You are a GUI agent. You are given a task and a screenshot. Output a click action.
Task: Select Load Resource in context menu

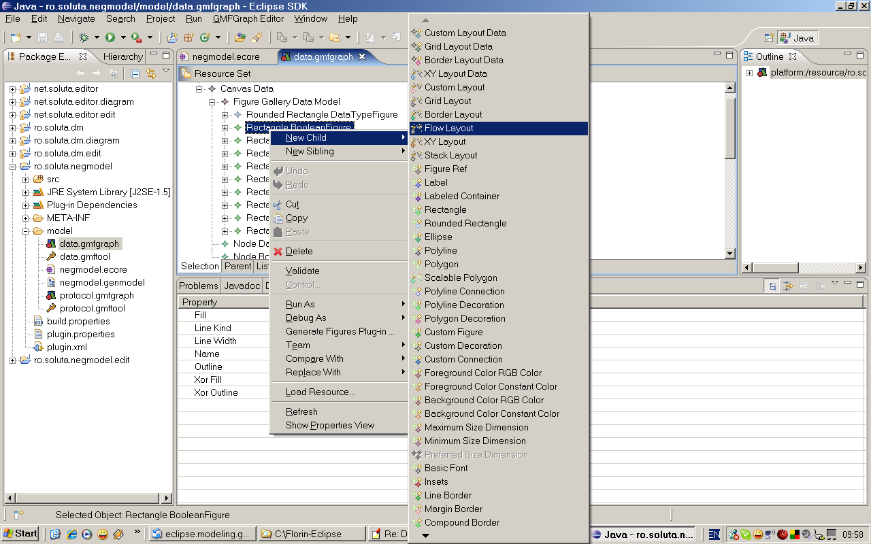(339, 392)
